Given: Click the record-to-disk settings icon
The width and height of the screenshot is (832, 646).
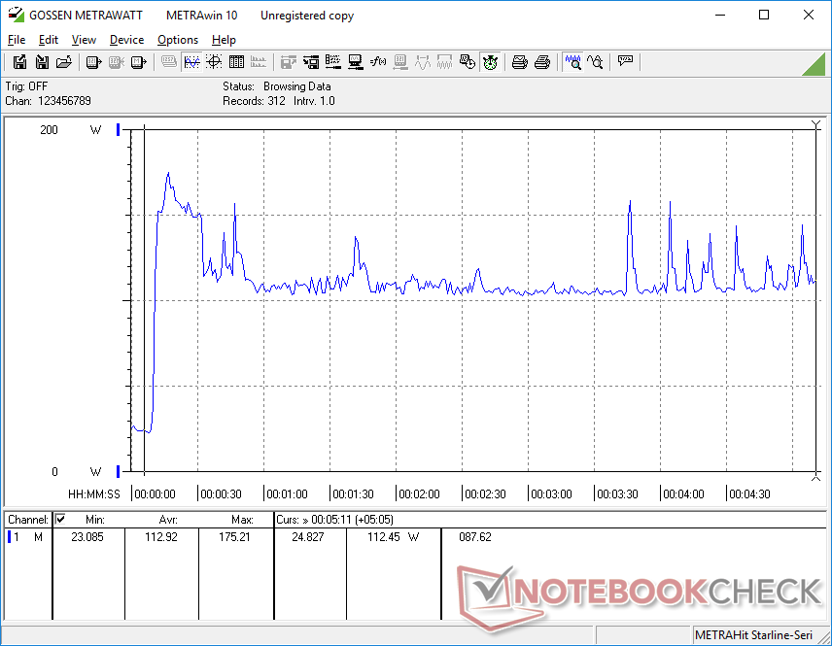Looking at the screenshot, I should [310, 62].
